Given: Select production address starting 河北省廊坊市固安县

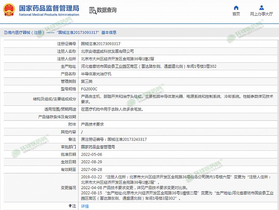Looking at the screenshot, I should pyautogui.click(x=149, y=66).
